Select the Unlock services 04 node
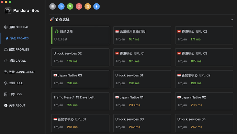Image resolution: width=237 pixels, height=134 pixels. [x=204, y=123]
